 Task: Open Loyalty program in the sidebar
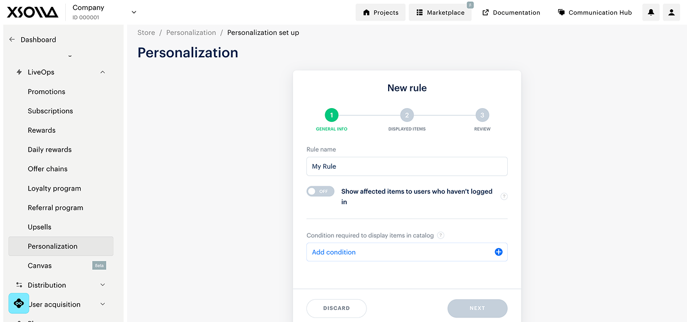click(54, 188)
